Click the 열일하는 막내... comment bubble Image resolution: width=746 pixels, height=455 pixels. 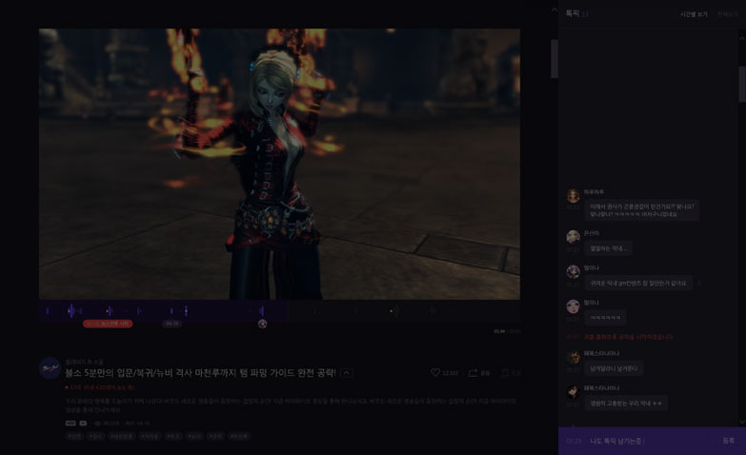coord(609,248)
